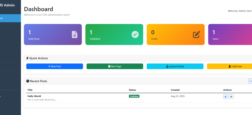This screenshot has height=115, width=252.
Task: Click the checkmark icon in Published card
Action: pyautogui.click(x=135, y=35)
